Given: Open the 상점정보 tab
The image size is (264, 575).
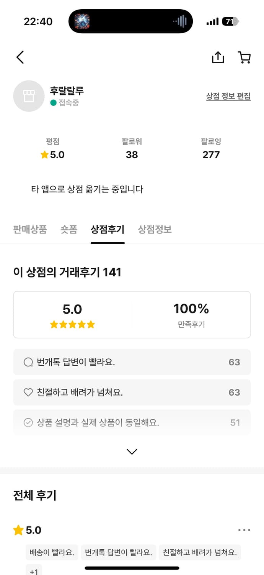Looking at the screenshot, I should click(x=155, y=230).
